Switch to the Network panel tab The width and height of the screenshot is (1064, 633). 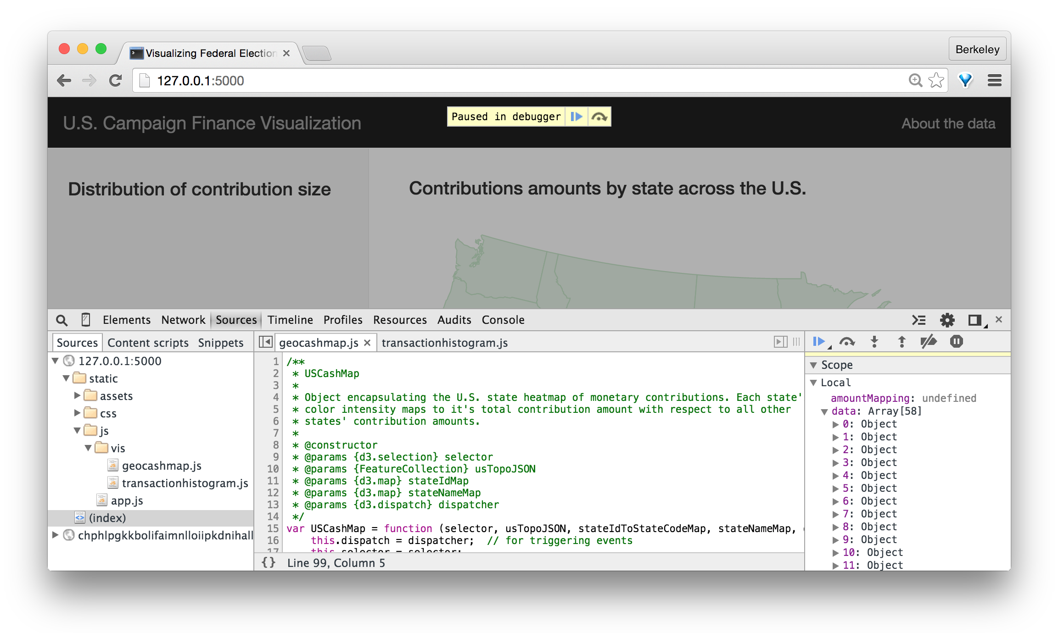[x=183, y=320]
